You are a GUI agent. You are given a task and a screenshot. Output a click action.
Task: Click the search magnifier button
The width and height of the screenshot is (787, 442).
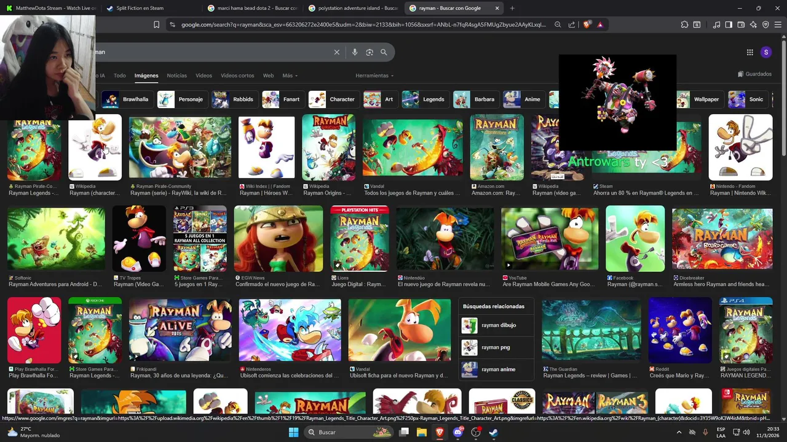pos(384,52)
